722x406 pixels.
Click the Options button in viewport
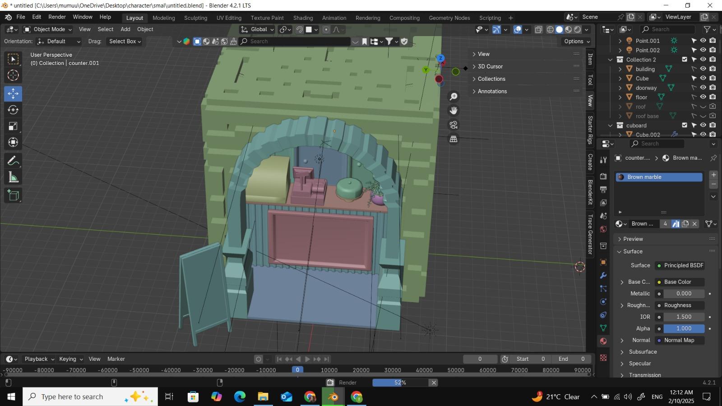click(x=577, y=41)
